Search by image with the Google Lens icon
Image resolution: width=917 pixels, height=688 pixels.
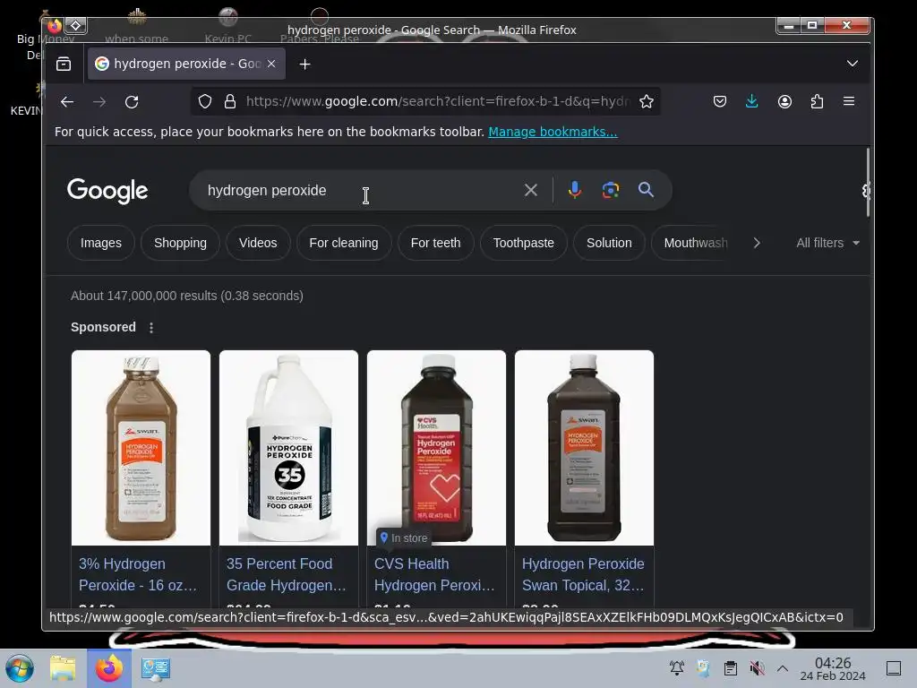611,190
